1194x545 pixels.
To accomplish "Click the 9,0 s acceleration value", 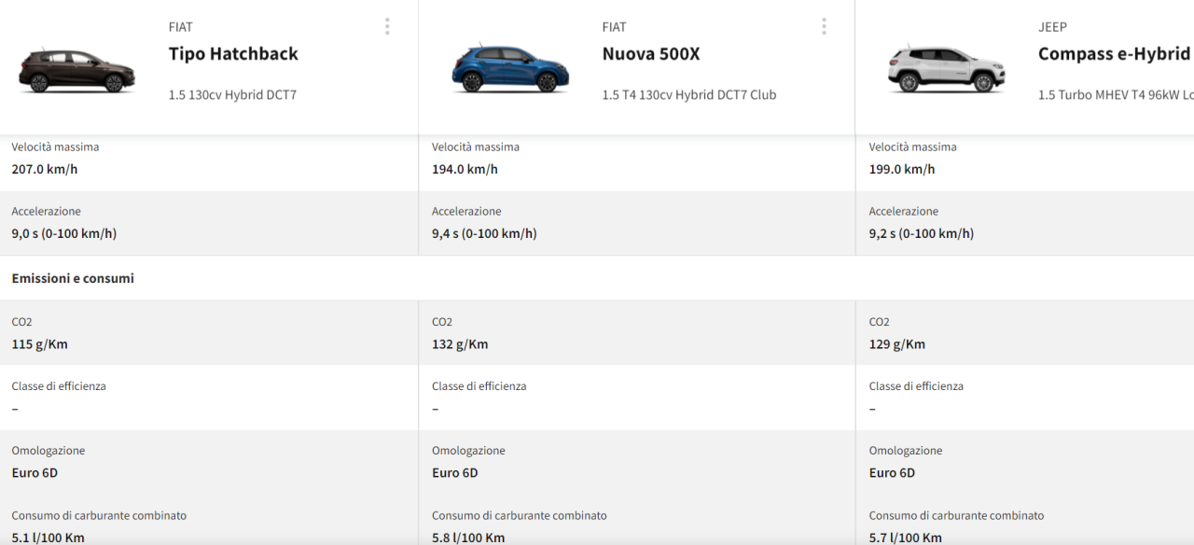I will point(64,233).
